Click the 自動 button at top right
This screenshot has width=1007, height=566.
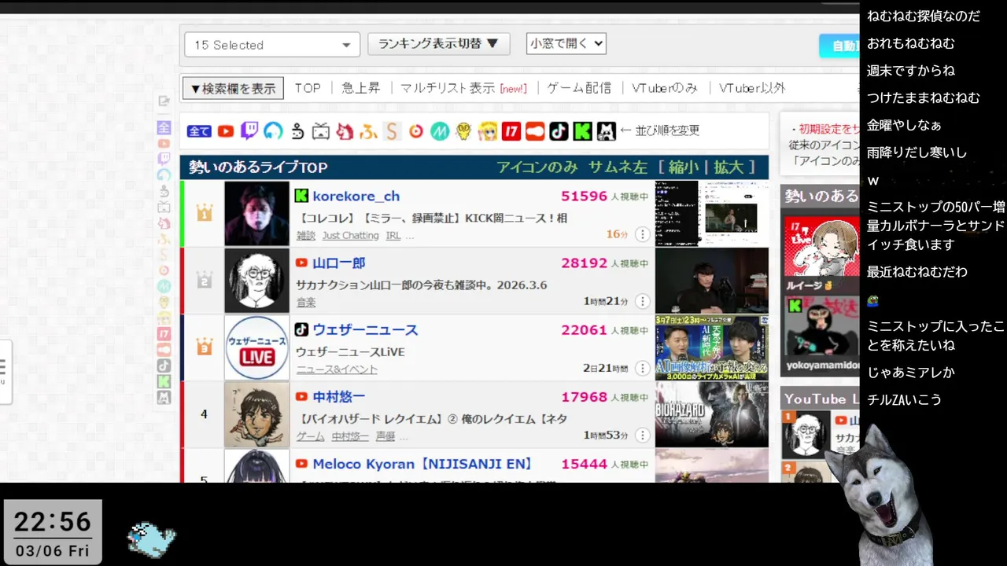pyautogui.click(x=839, y=46)
